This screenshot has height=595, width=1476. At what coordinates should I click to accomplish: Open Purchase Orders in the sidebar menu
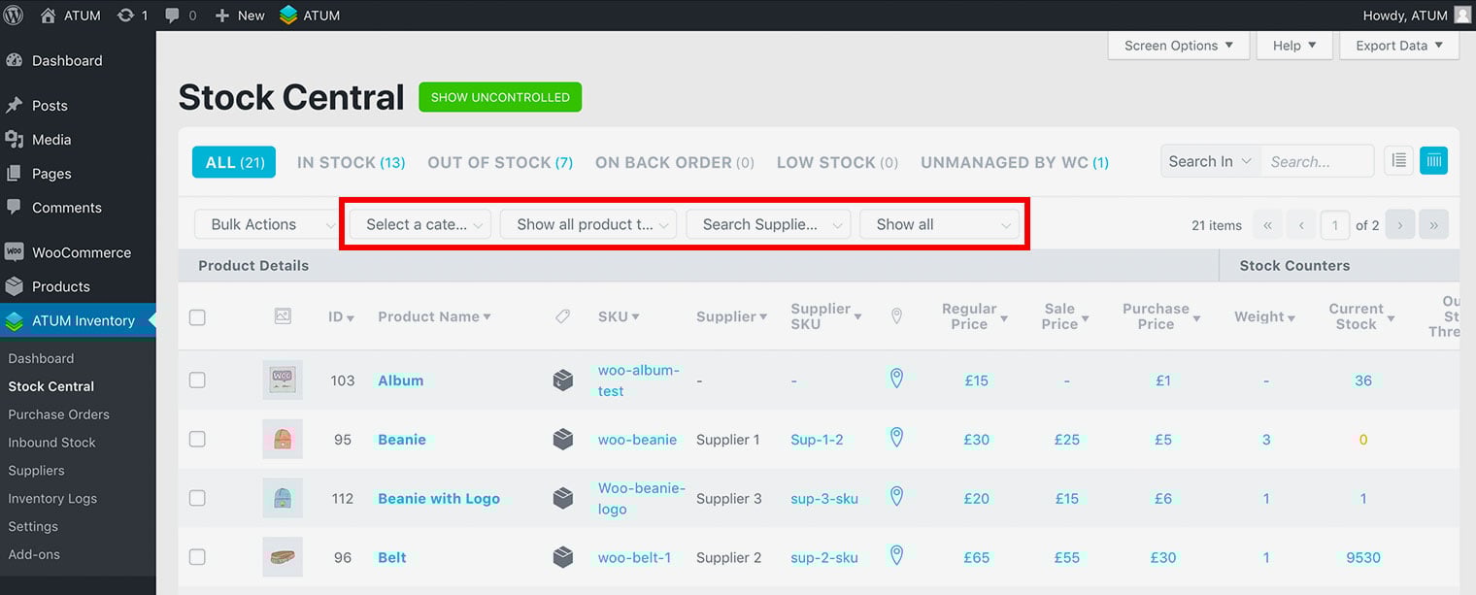(x=58, y=414)
